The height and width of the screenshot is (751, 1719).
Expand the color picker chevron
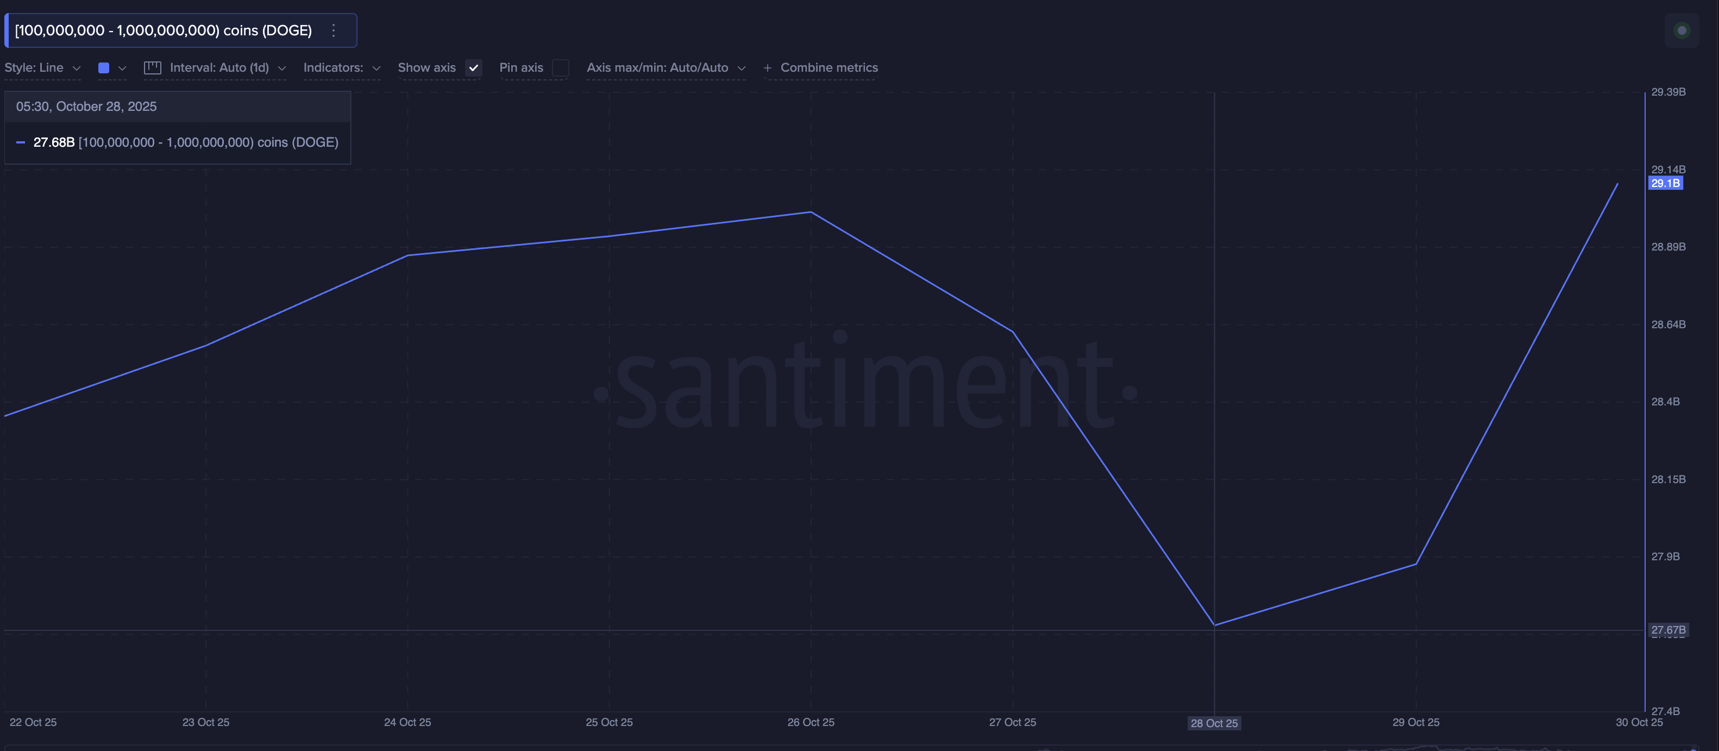coord(122,67)
